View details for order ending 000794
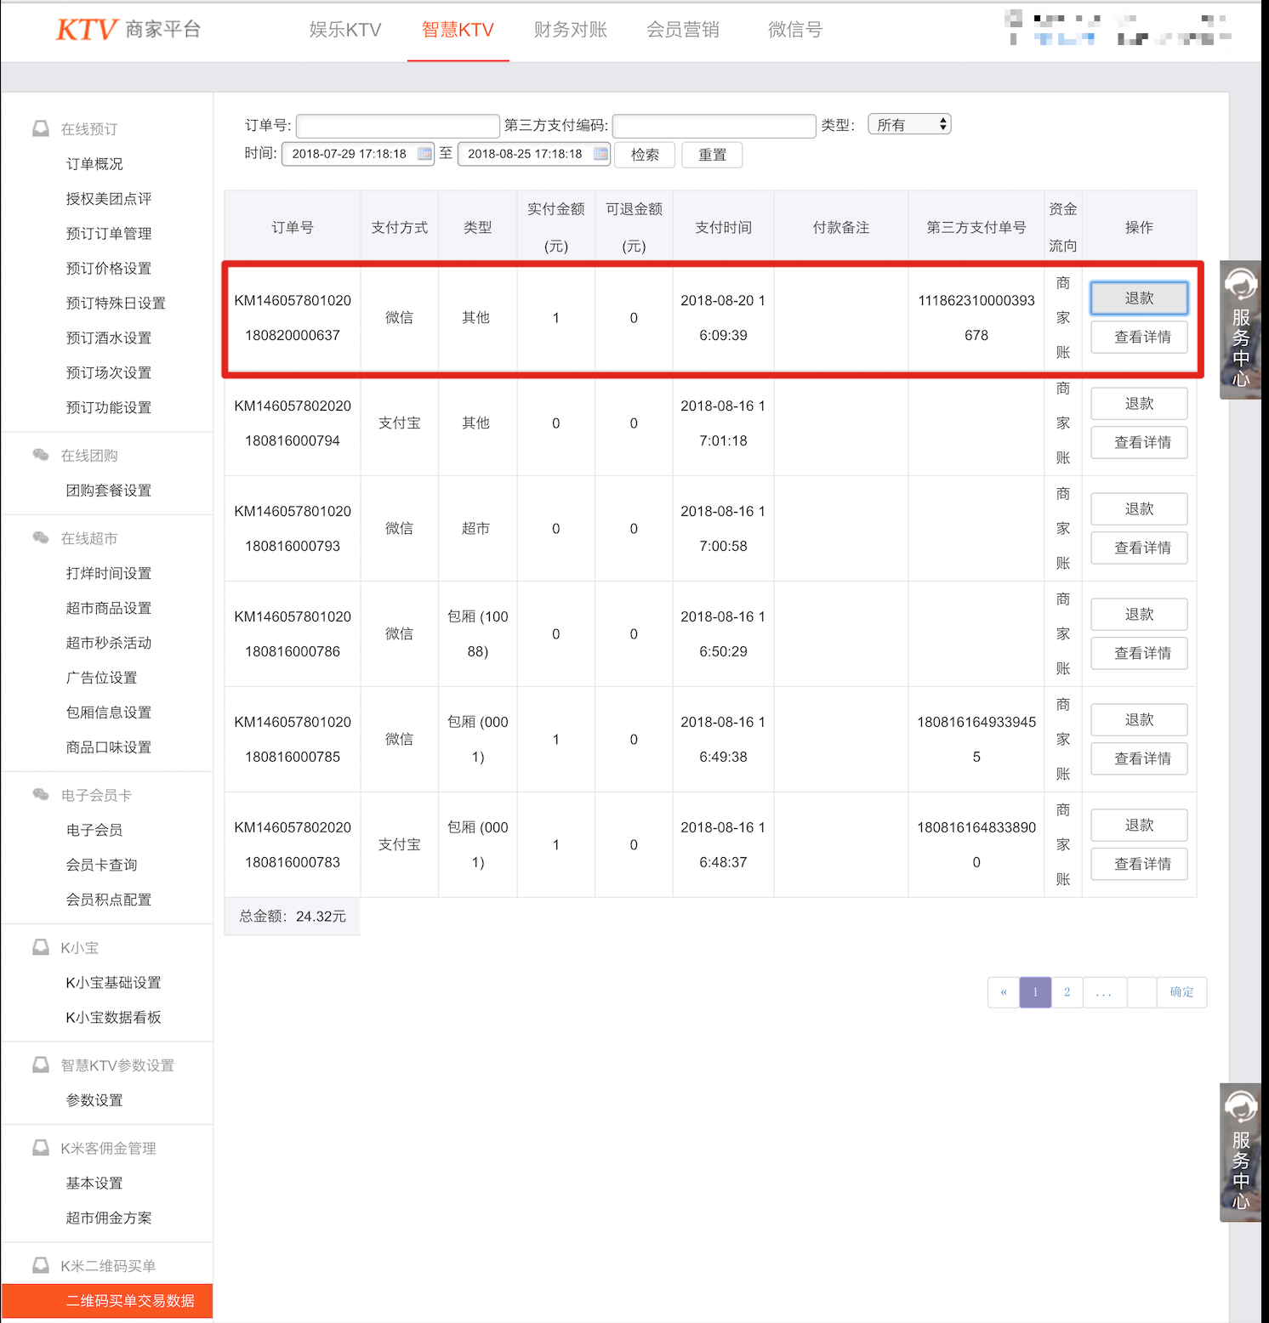Viewport: 1269px width, 1323px height. (x=1139, y=443)
